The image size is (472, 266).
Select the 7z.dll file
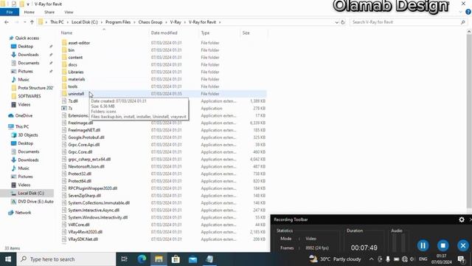(73, 101)
